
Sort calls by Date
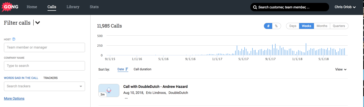pyautogui.click(x=121, y=69)
